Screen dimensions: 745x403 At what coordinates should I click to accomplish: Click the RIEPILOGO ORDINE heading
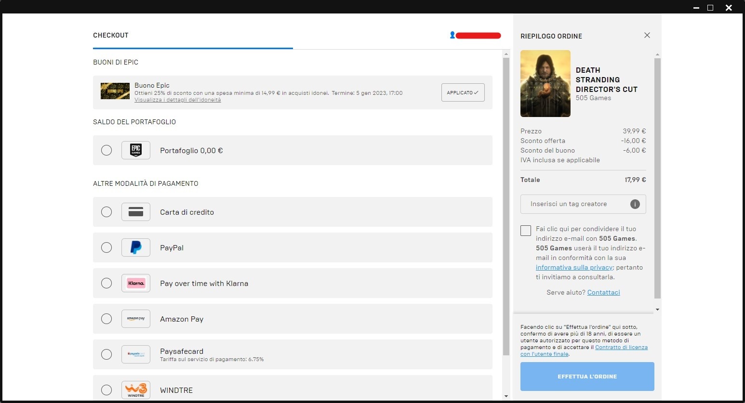(551, 36)
